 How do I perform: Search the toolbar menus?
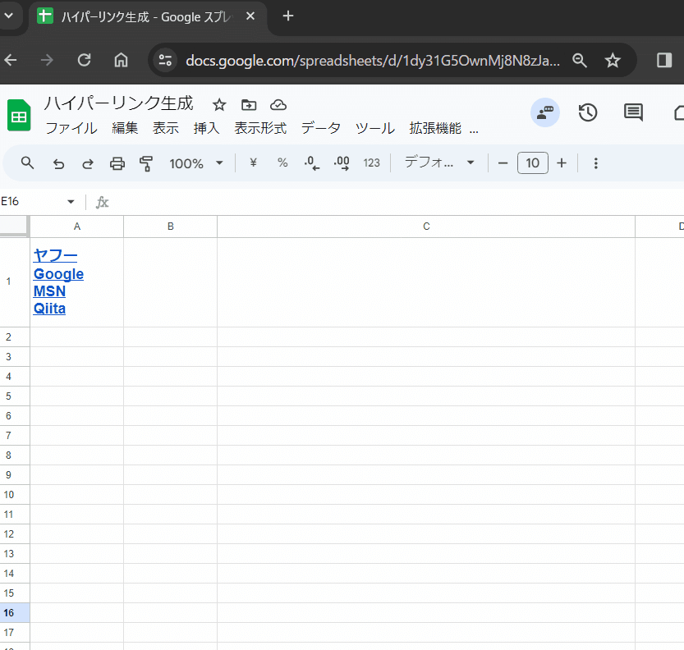tap(27, 163)
